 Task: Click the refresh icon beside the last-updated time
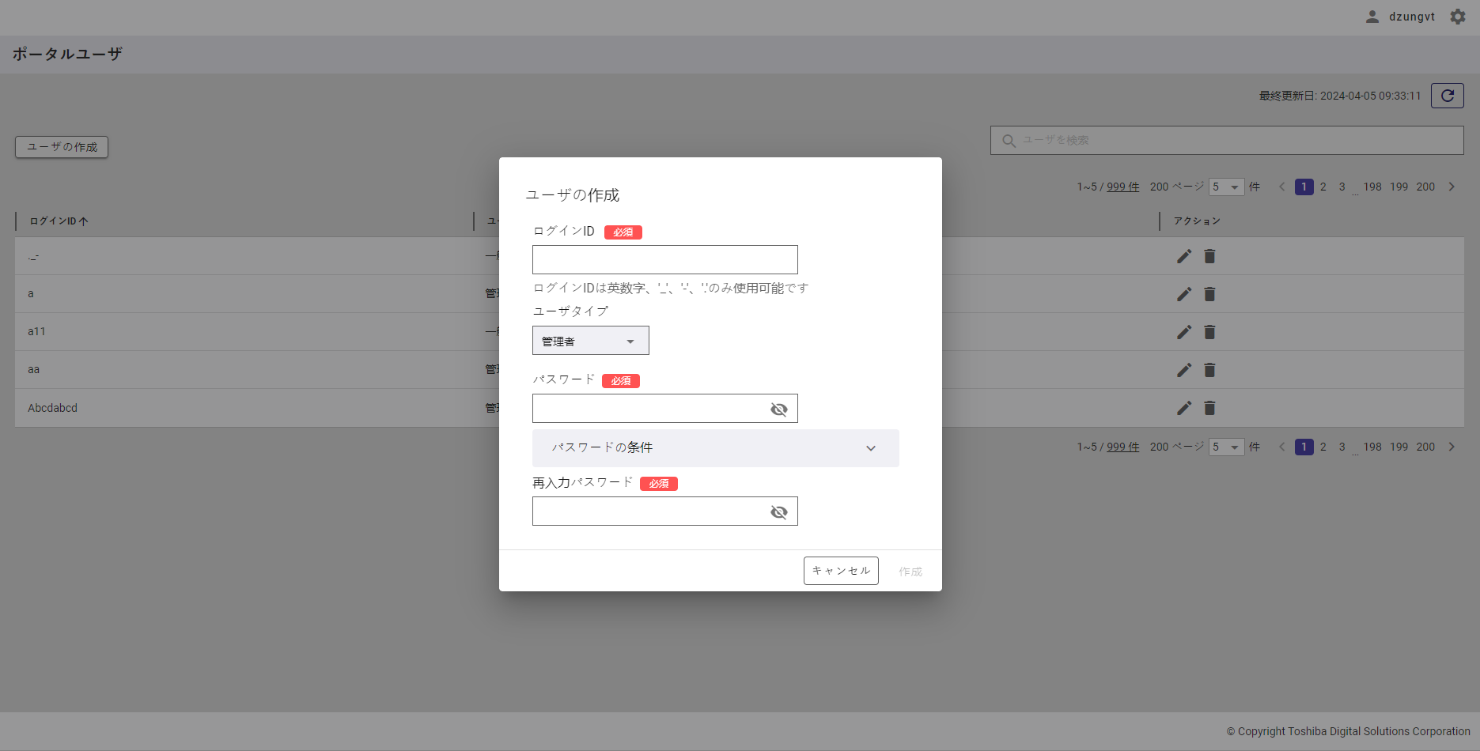coord(1447,96)
